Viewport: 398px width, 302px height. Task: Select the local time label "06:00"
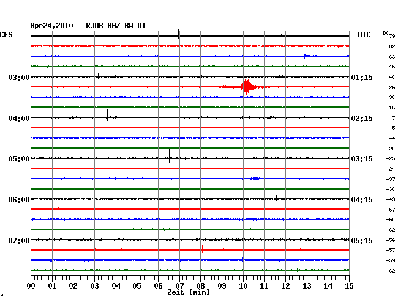click(19, 200)
